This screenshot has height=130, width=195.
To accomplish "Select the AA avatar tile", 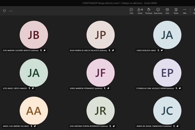I will (x=34, y=111).
